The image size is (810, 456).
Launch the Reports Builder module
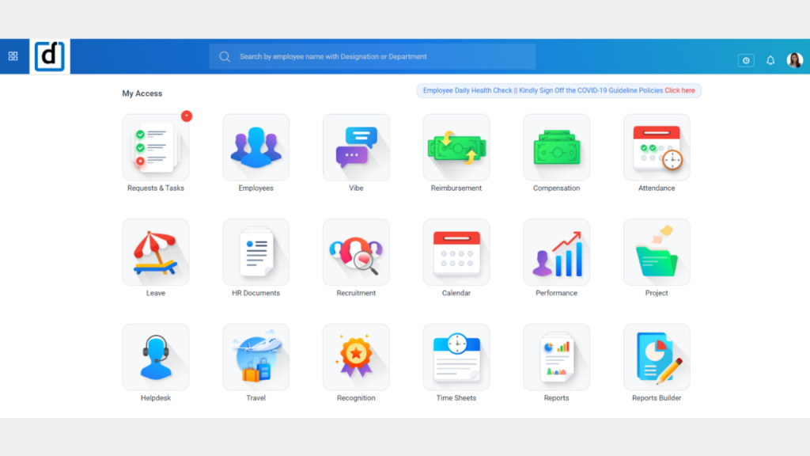[657, 357]
